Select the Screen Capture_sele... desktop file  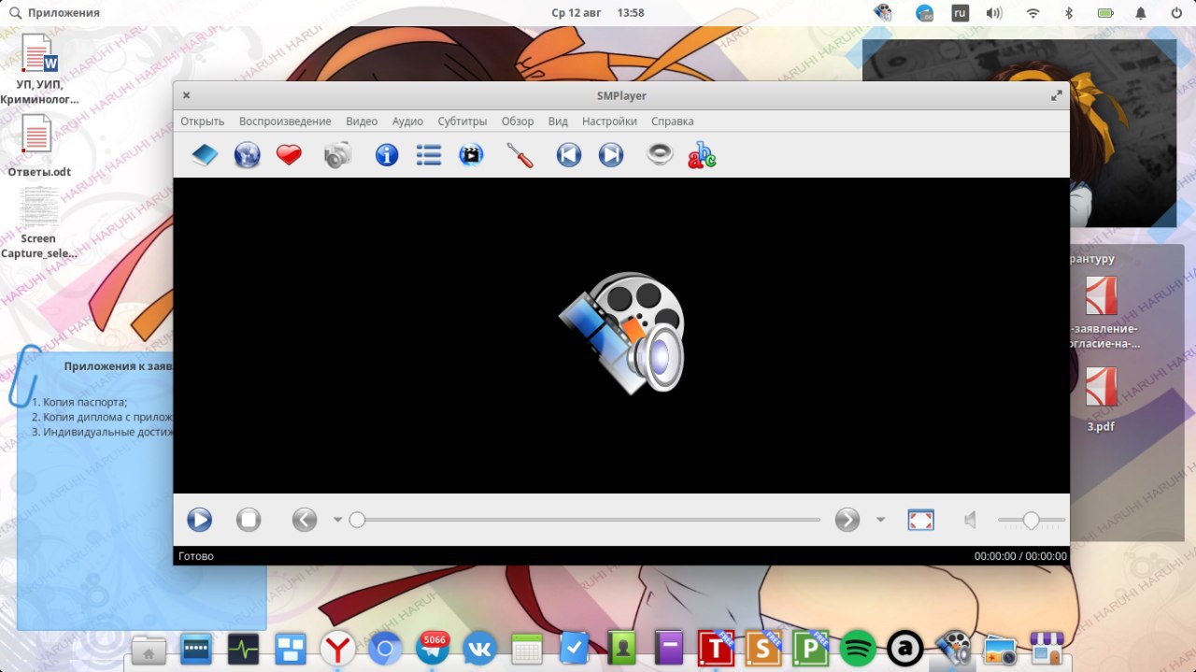[38, 222]
